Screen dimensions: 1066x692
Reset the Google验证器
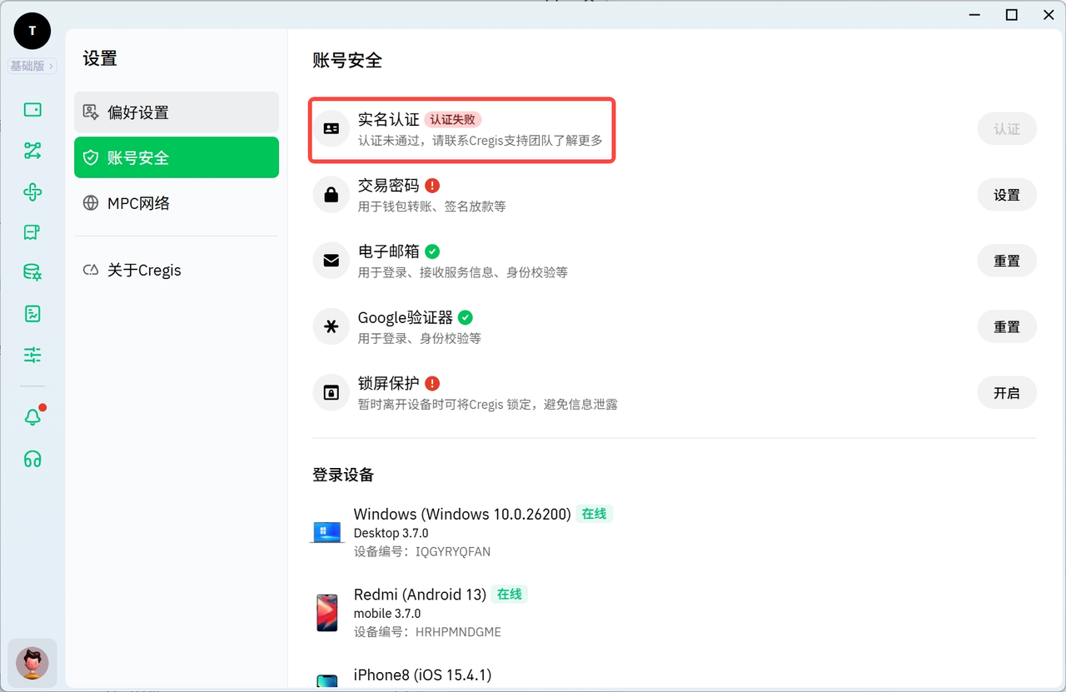[x=1006, y=327]
